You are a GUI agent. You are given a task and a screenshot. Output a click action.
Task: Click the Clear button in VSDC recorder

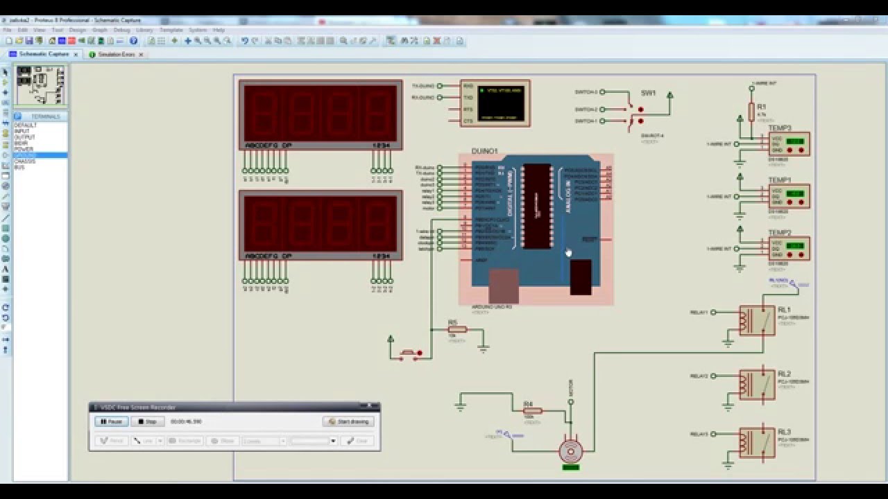pyautogui.click(x=359, y=441)
